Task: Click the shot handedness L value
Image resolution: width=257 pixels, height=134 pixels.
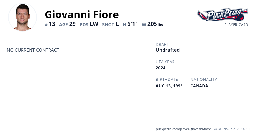Action: point(117,24)
